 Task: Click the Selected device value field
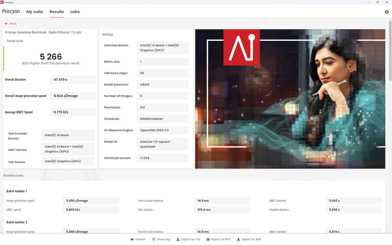pyautogui.click(x=163, y=48)
